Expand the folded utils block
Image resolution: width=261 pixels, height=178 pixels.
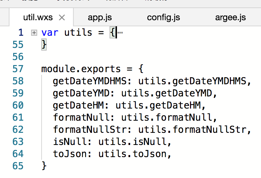click(34, 33)
